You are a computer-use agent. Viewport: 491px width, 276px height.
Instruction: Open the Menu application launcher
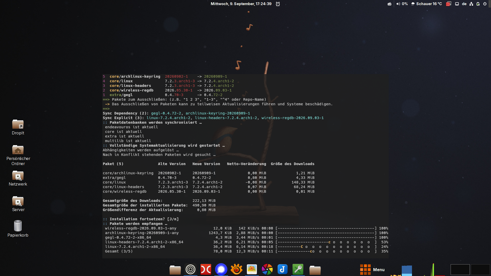click(372, 270)
